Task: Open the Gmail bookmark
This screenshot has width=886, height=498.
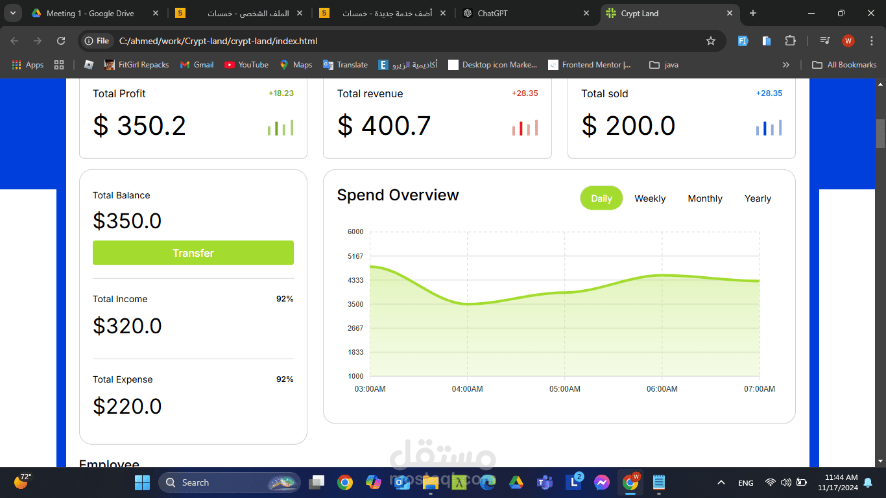Action: [x=197, y=65]
